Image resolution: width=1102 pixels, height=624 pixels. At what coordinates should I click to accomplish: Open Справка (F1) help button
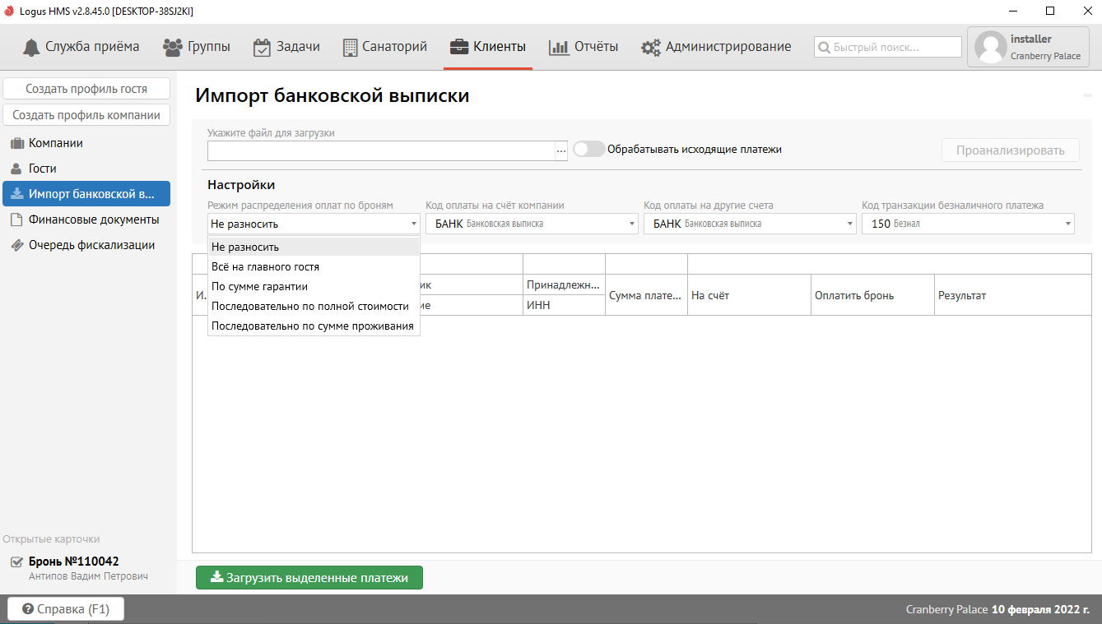pos(65,609)
